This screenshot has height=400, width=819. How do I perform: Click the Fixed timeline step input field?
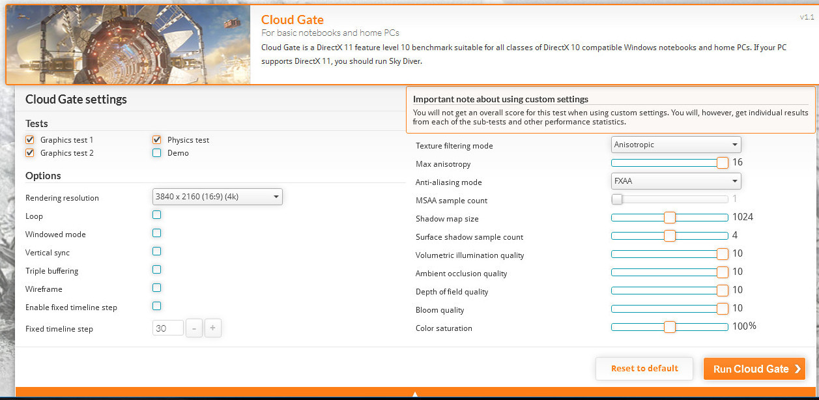click(x=168, y=328)
